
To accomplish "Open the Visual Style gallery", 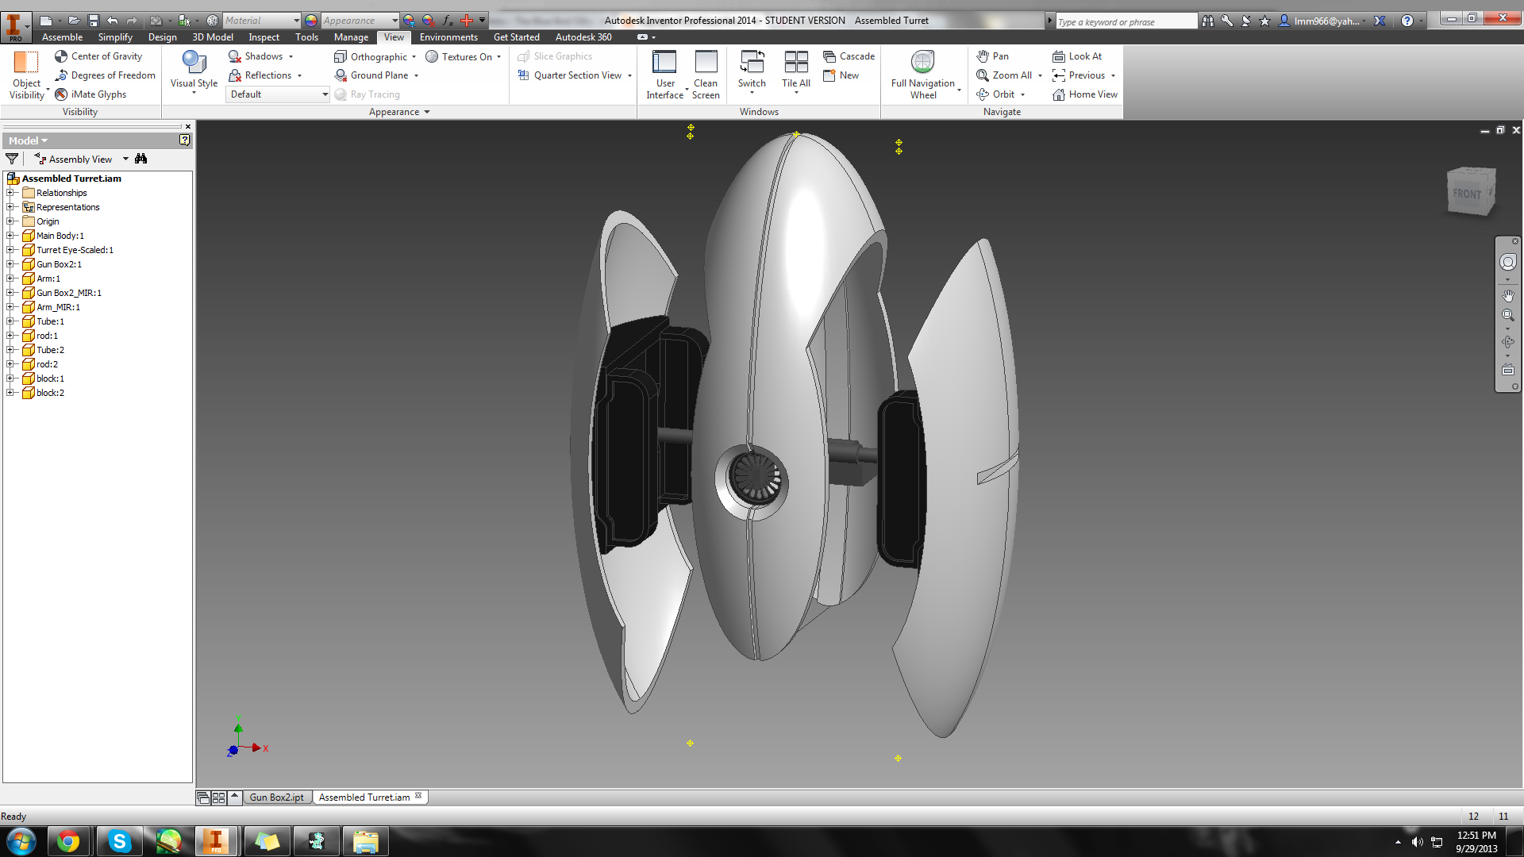I will coord(194,73).
